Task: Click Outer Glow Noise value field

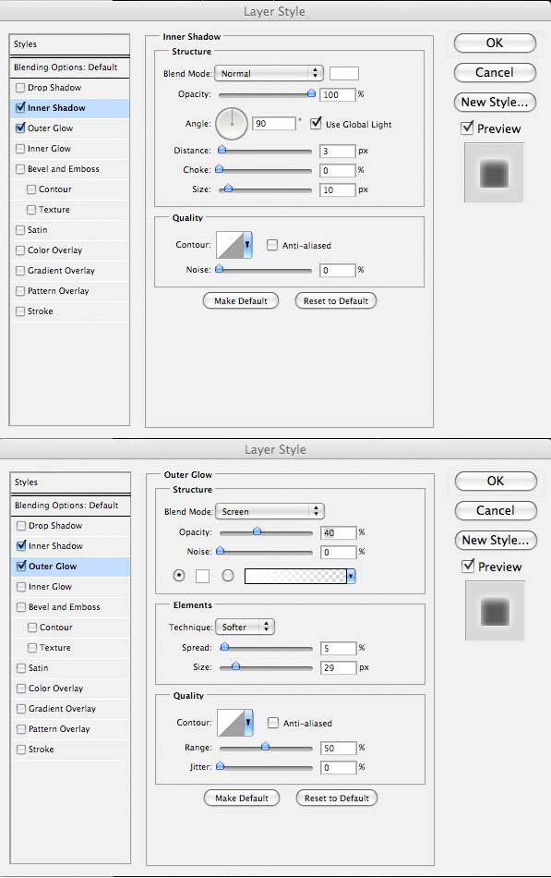Action: pyautogui.click(x=339, y=553)
